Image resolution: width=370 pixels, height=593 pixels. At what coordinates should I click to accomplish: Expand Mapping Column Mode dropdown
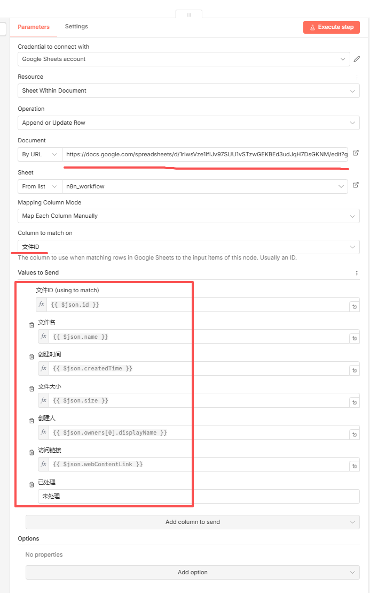(188, 216)
